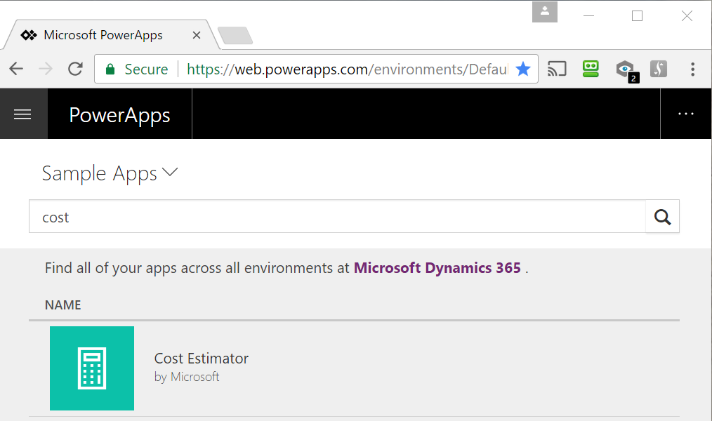712x421 pixels.
Task: Click the 'by Microsoft' text
Action: (187, 377)
